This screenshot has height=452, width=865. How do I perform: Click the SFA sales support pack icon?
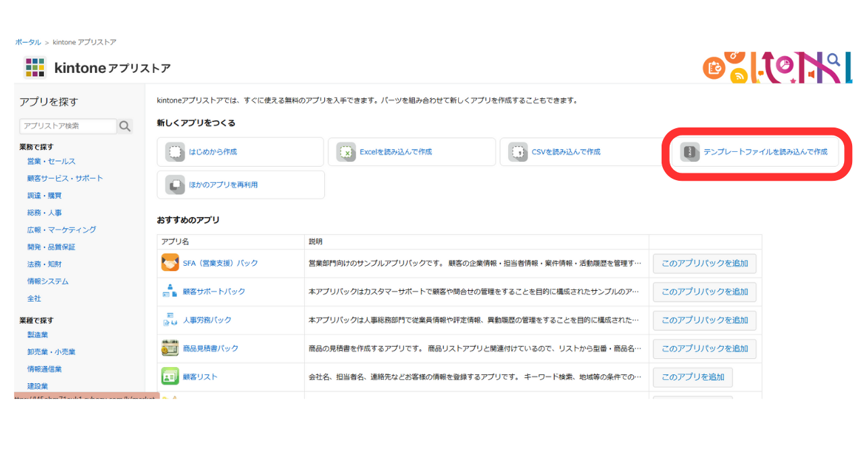170,263
